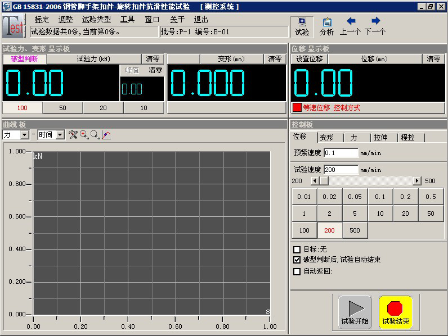Viewport: 448px width, 336px height.
Task: Open curve settings hammer-and-wrench icon
Action: pos(73,135)
